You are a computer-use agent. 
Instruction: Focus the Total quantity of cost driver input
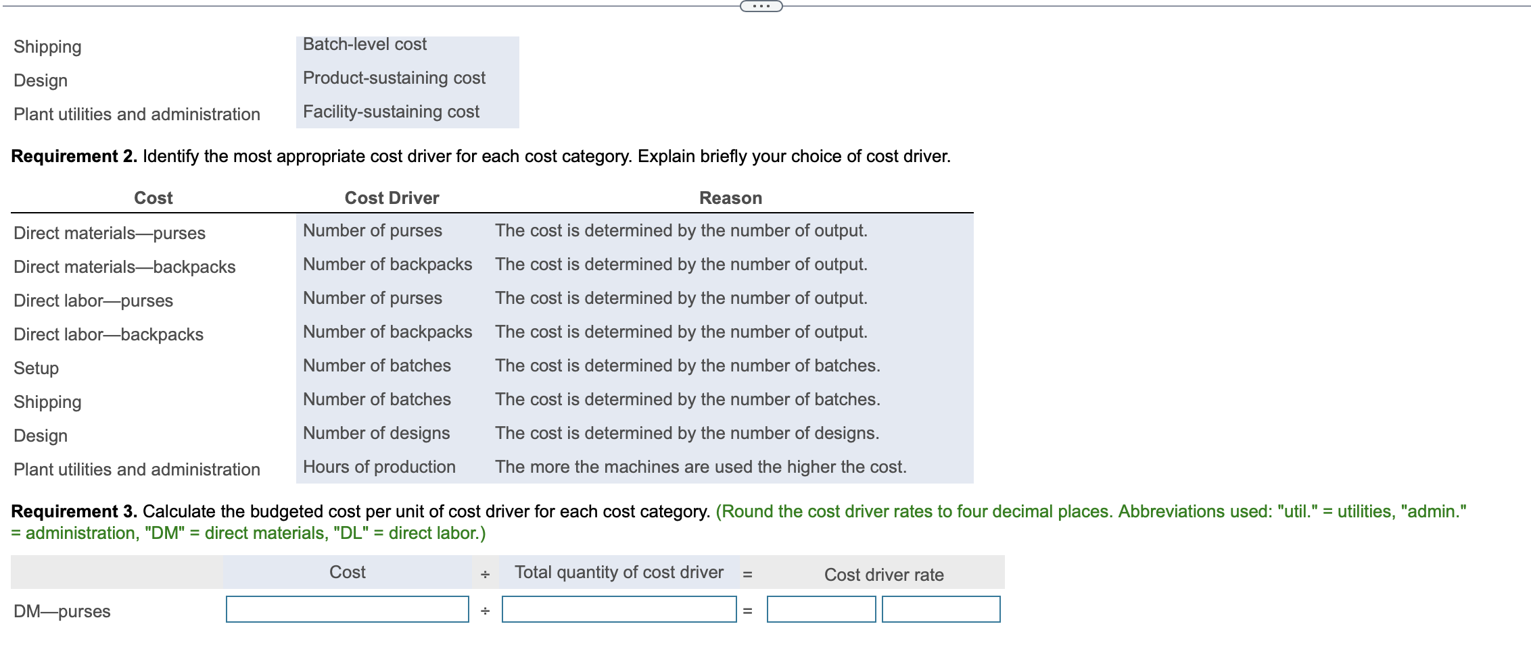tap(619, 609)
